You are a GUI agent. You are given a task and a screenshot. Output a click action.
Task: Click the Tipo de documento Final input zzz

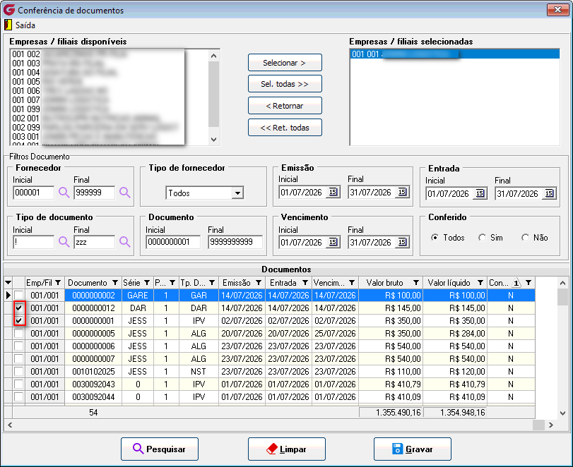click(94, 242)
